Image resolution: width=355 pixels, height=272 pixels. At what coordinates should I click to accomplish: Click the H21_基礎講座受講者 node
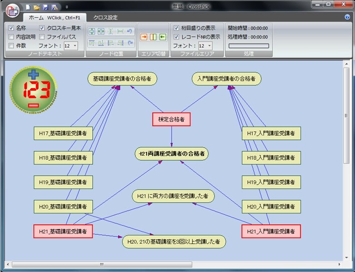pyautogui.click(x=63, y=231)
